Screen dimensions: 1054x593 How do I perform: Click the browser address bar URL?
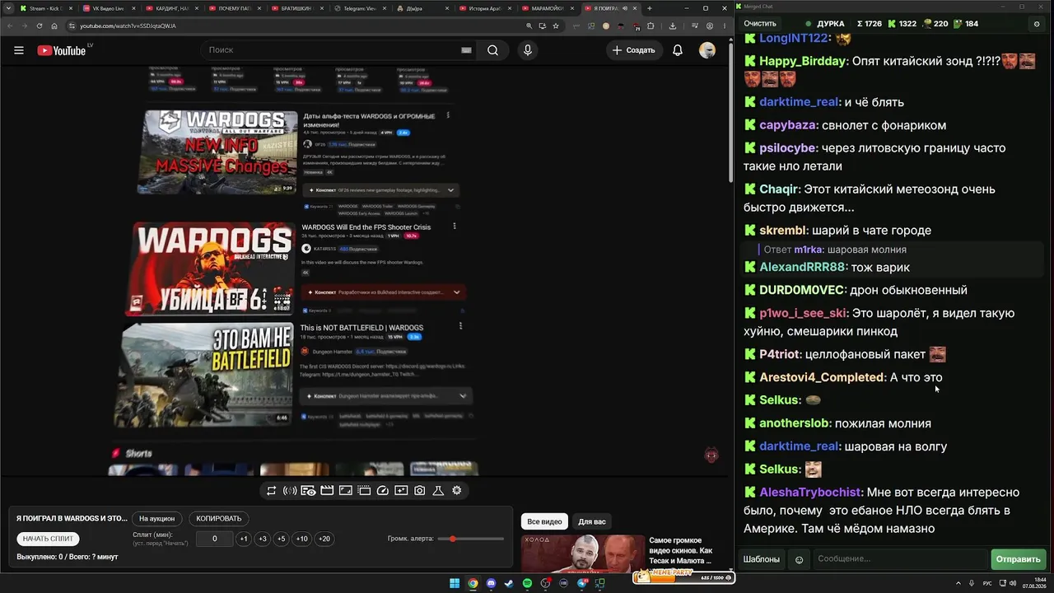click(x=128, y=26)
